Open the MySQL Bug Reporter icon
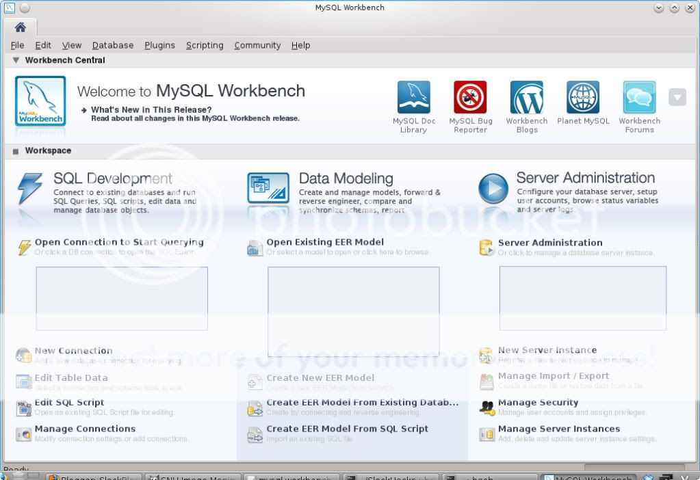 point(470,97)
